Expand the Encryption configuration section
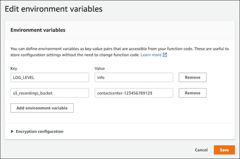 (x=37, y=132)
